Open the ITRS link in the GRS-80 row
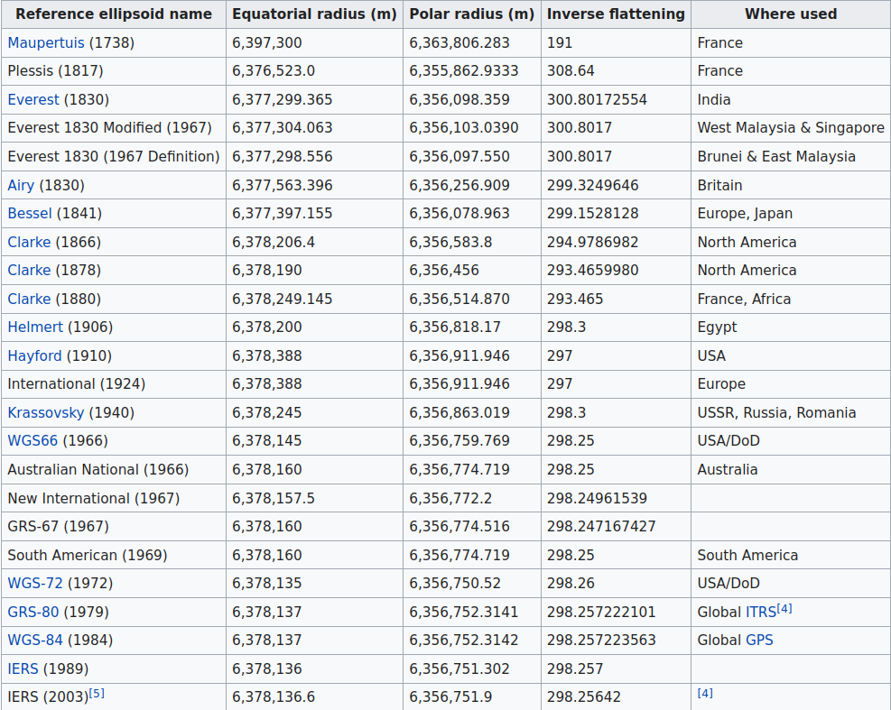Image resolution: width=891 pixels, height=710 pixels. [x=761, y=613]
